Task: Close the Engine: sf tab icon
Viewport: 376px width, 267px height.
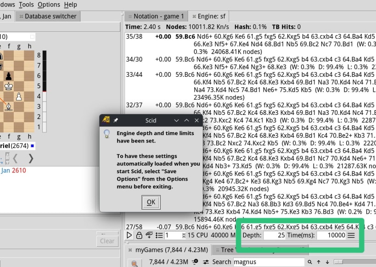Action: [x=194, y=17]
